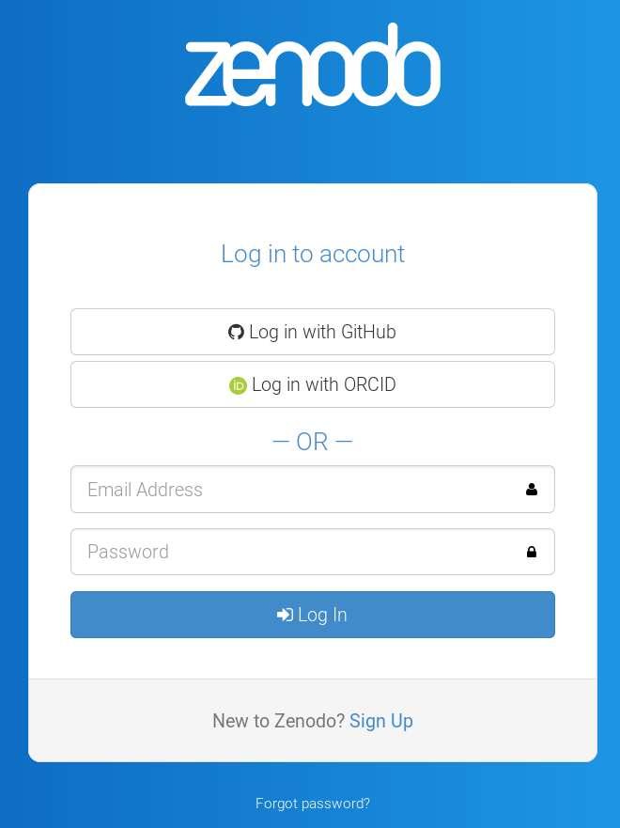
Task: Click the padlock icon in Password field
Action: coord(532,552)
